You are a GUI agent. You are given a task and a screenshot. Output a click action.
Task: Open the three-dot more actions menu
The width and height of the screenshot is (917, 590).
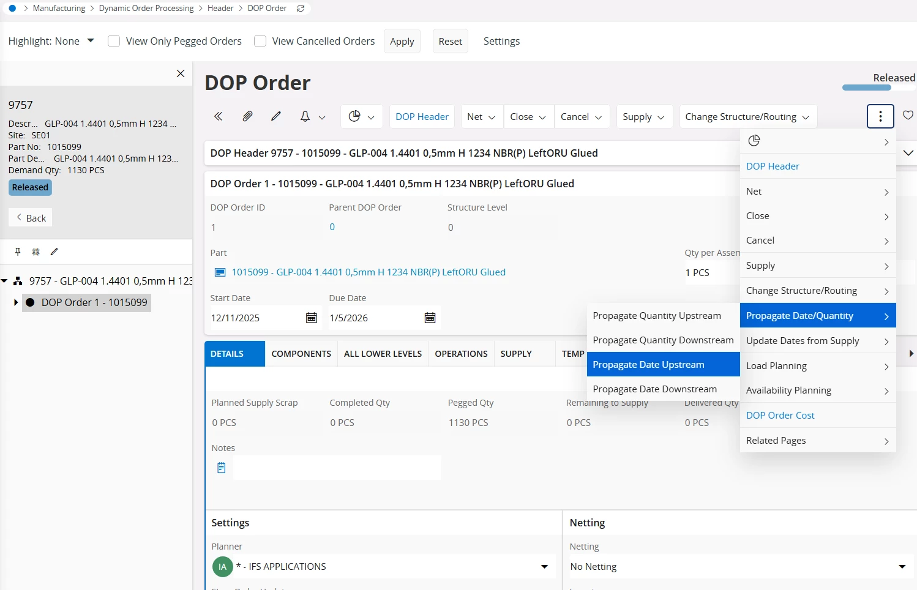click(x=880, y=116)
